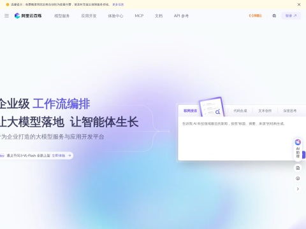The height and width of the screenshot is (229, 306).
Task: Click 立即体验 link in the announcement pill
Action: coord(59,156)
